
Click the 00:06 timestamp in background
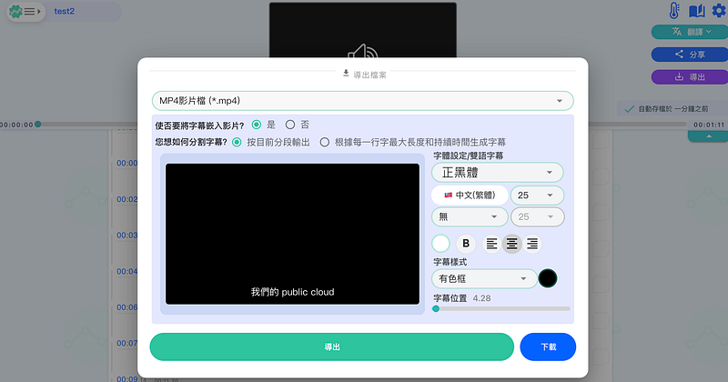tap(126, 307)
